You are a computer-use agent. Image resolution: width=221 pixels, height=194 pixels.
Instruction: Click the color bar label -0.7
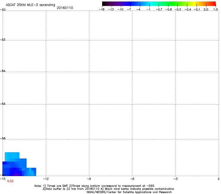(159, 10)
